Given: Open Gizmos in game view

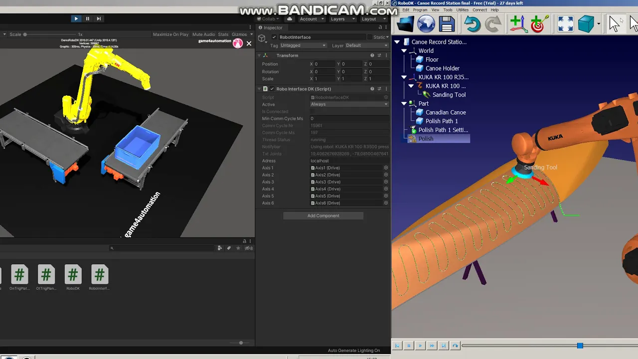Looking at the screenshot, I should [239, 34].
